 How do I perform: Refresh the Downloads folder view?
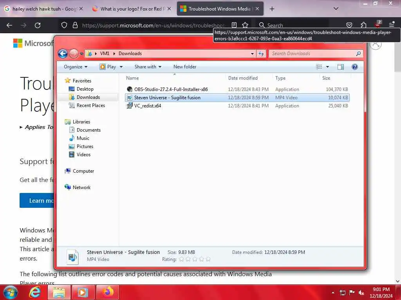(x=261, y=54)
